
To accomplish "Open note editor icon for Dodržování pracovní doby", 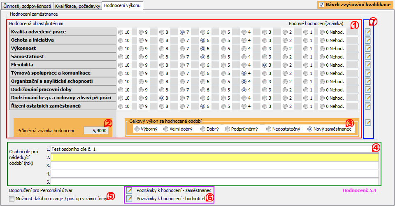I will coord(368,89).
